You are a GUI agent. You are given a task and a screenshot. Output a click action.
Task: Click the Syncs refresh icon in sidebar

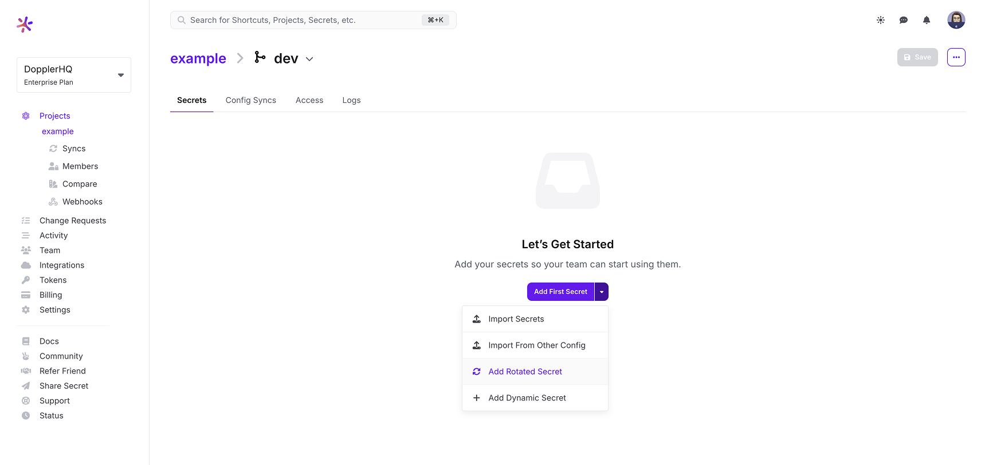click(53, 149)
